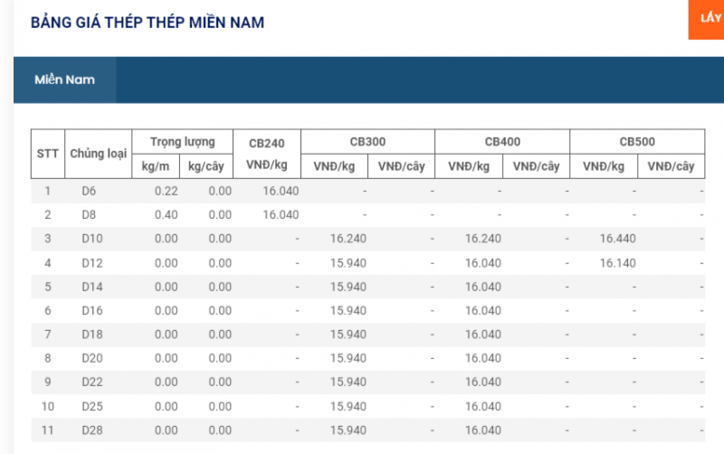The width and height of the screenshot is (724, 454).
Task: Click the 15.940 CB300 price for D22
Action: point(348,383)
